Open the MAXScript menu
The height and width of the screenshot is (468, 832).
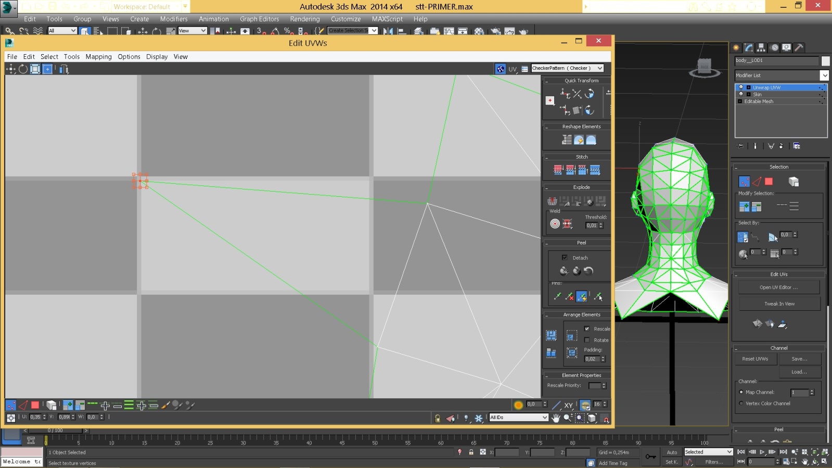point(387,19)
